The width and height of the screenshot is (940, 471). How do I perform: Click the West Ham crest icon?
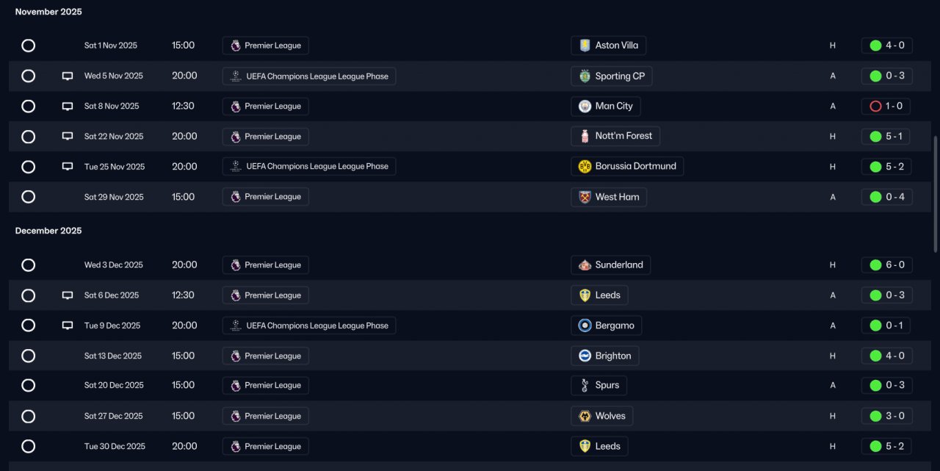pos(585,197)
